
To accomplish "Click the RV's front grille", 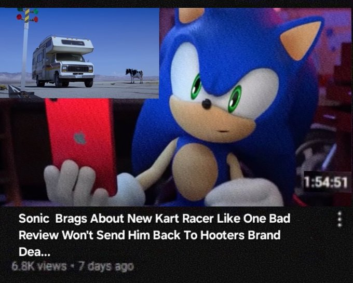I will (x=78, y=69).
